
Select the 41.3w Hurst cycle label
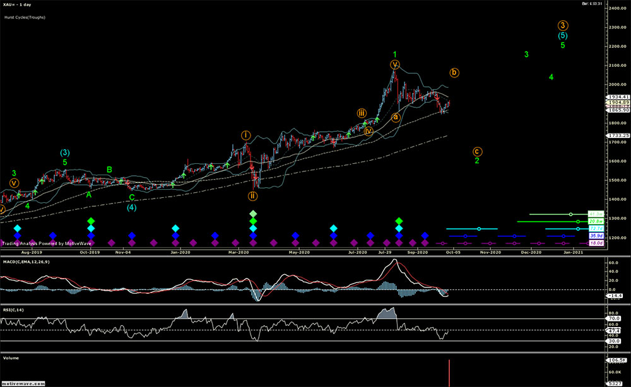click(x=596, y=214)
